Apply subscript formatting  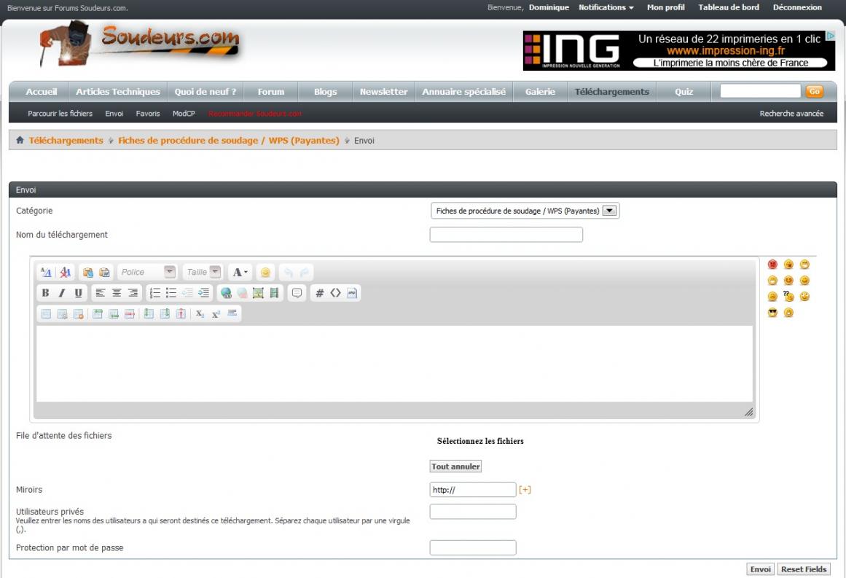pos(200,314)
